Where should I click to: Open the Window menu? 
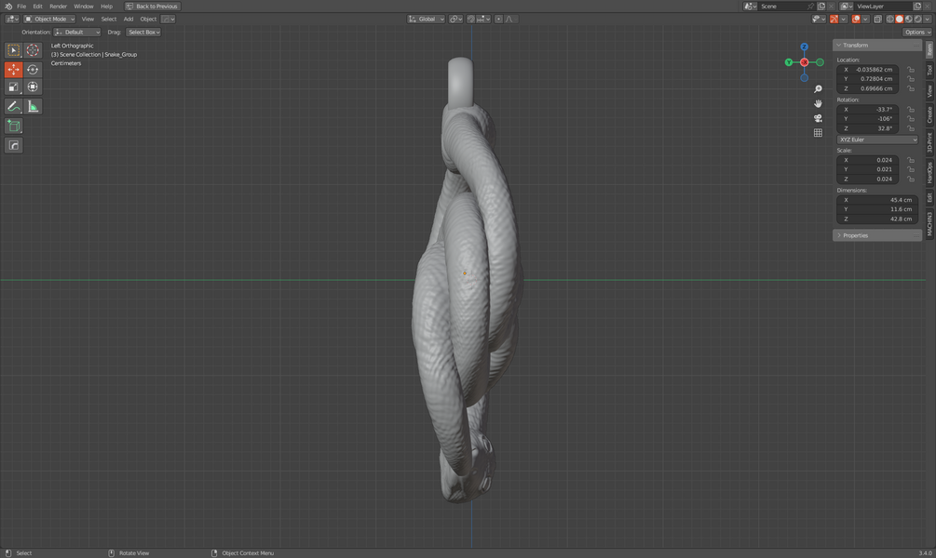[x=84, y=6]
